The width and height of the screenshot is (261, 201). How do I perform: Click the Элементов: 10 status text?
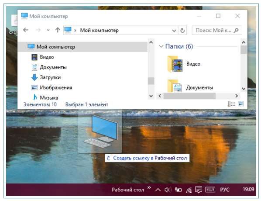40,104
